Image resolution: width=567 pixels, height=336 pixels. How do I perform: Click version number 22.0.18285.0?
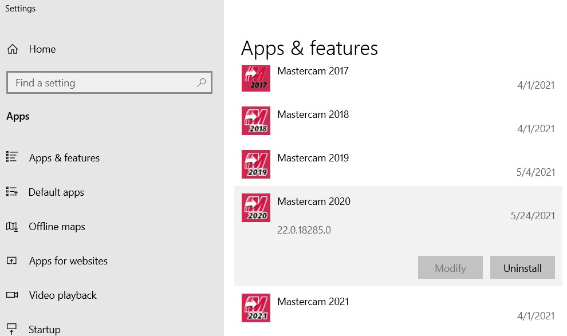click(304, 230)
